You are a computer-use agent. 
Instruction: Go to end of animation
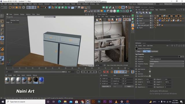[x=100, y=72]
